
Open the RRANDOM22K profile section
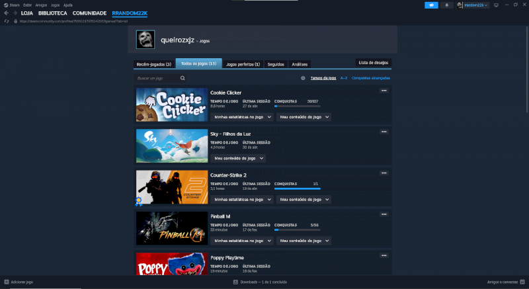130,13
